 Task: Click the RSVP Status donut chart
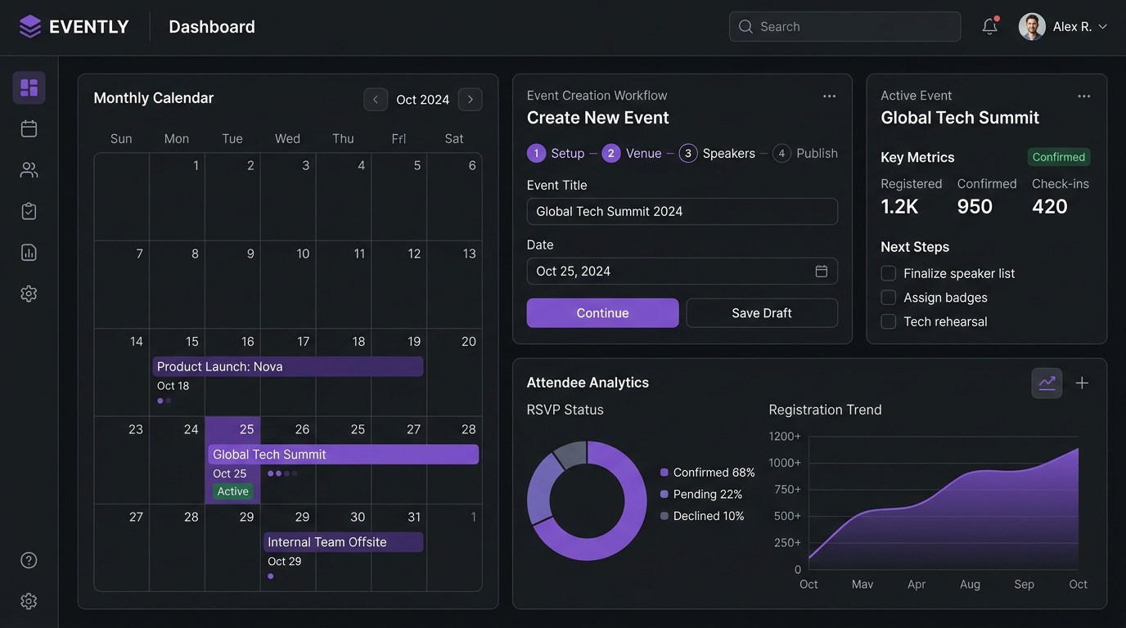[587, 500]
